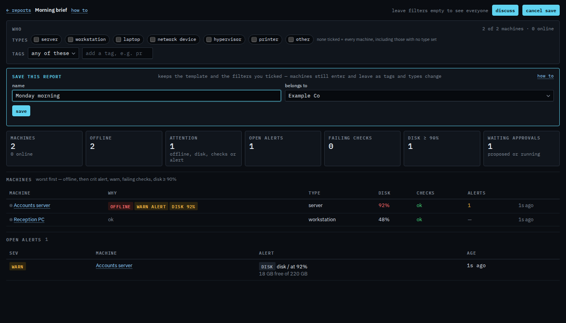Focus the 'add a tag' input field
The image size is (566, 323).
tap(118, 53)
